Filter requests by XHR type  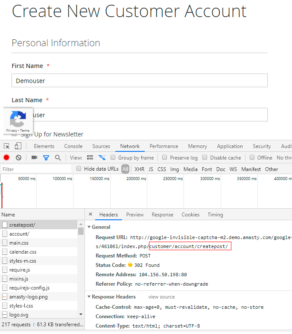[x=139, y=169]
